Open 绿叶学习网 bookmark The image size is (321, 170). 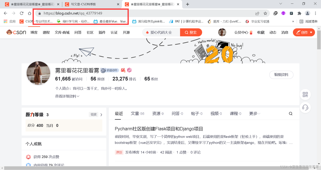pos(73,21)
